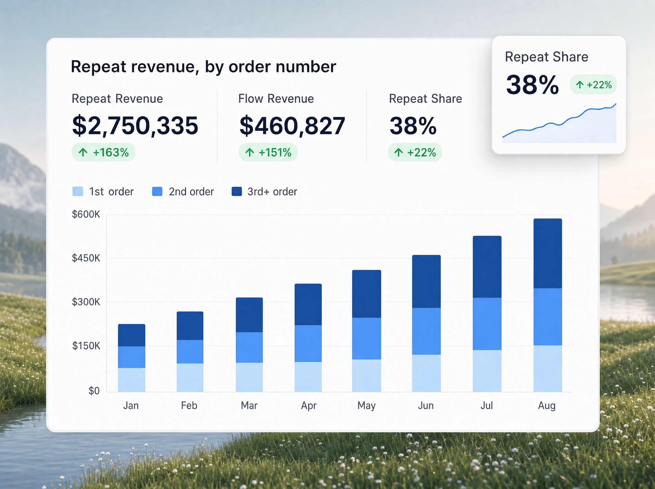Click the Mar 3rd+ order bar segment

pos(249,315)
